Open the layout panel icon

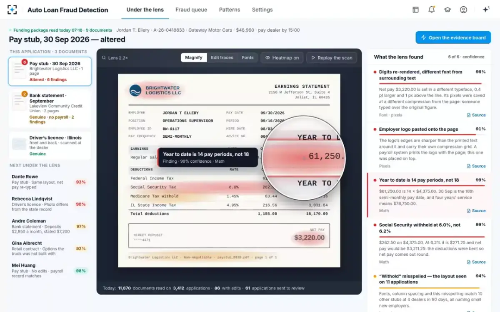point(415,10)
